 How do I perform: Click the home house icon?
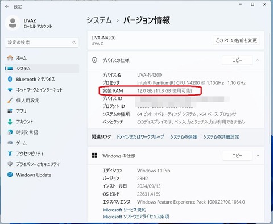pyautogui.click(x=10, y=58)
